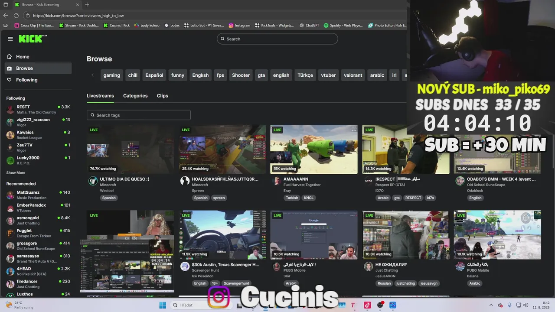The image size is (555, 312).
Task: Go back in browser
Action: pyautogui.click(x=6, y=16)
